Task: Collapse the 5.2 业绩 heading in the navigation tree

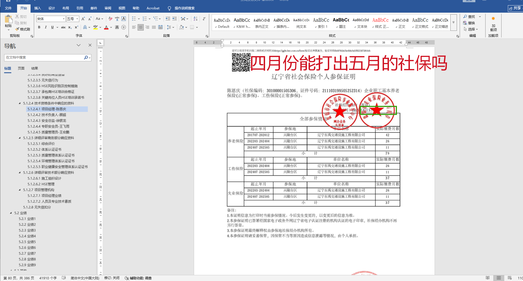Action: coord(11,213)
